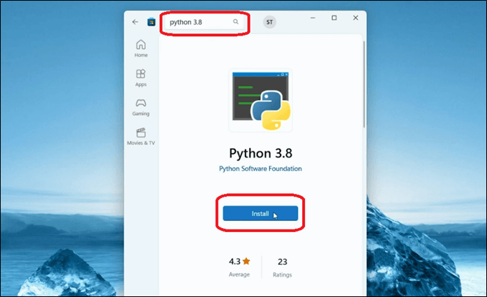Go back with the arrow icon

pyautogui.click(x=135, y=22)
